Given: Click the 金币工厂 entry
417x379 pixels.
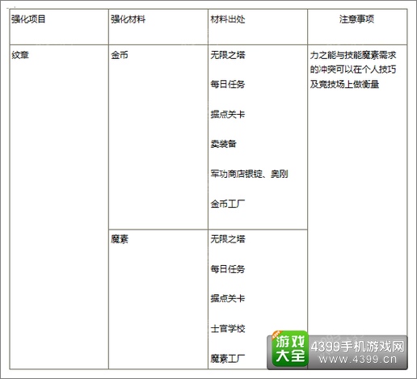Looking at the screenshot, I should click(228, 204).
